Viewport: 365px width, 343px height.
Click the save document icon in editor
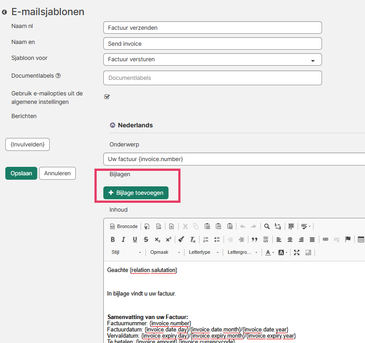click(x=147, y=226)
